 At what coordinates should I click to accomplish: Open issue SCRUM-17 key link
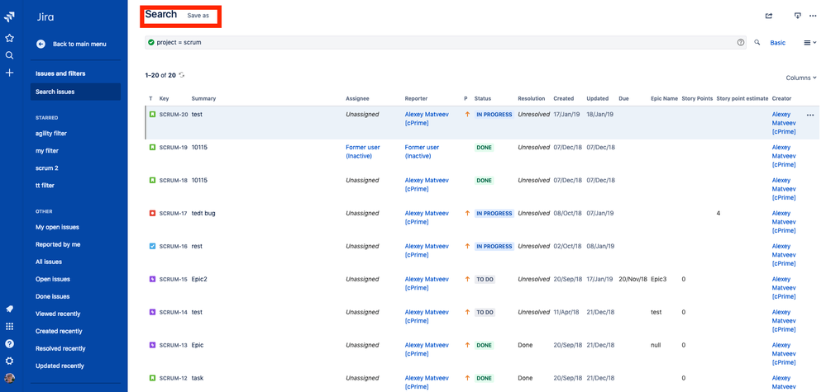click(x=174, y=214)
